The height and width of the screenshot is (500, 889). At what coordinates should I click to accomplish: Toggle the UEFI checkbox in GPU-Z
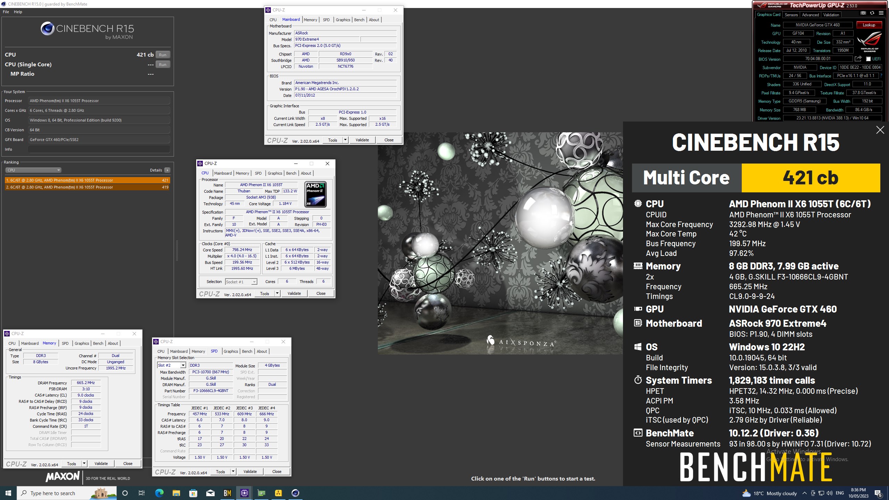868,59
